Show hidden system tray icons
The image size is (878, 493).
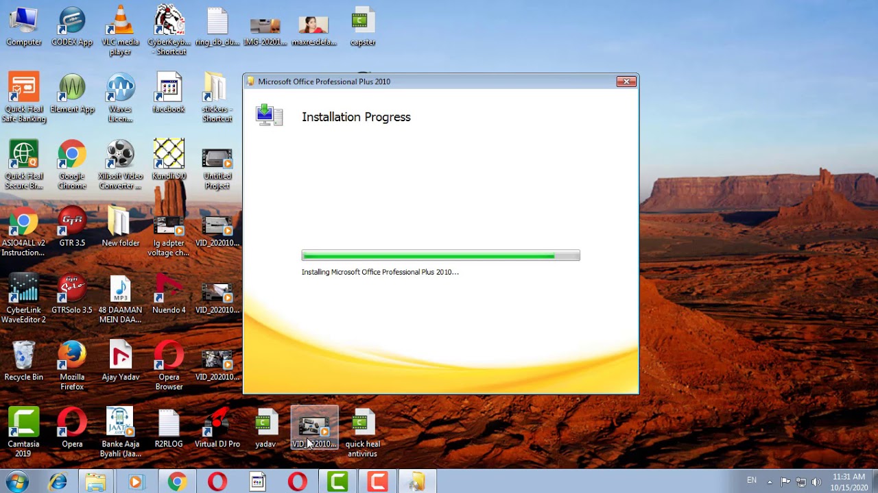point(770,481)
